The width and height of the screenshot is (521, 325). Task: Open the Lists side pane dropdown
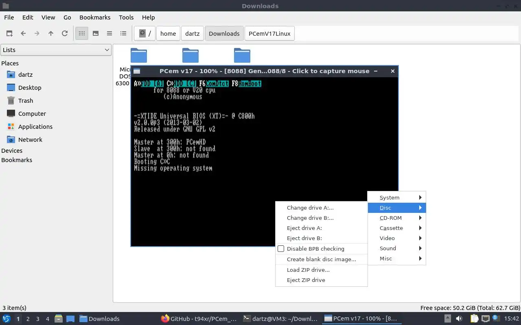[56, 50]
